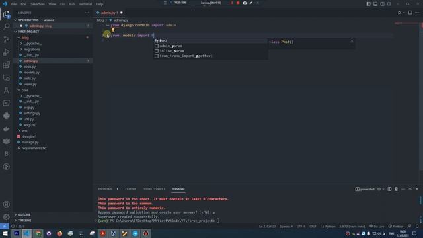This screenshot has height=238, width=423.
Task: Open the Python extension view
Action: point(6,116)
